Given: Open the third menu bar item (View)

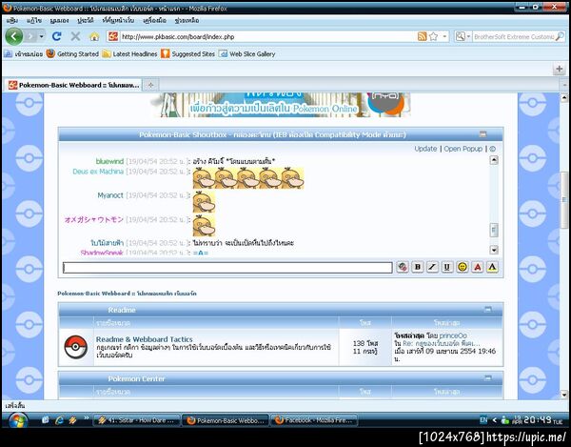Looking at the screenshot, I should [x=59, y=20].
